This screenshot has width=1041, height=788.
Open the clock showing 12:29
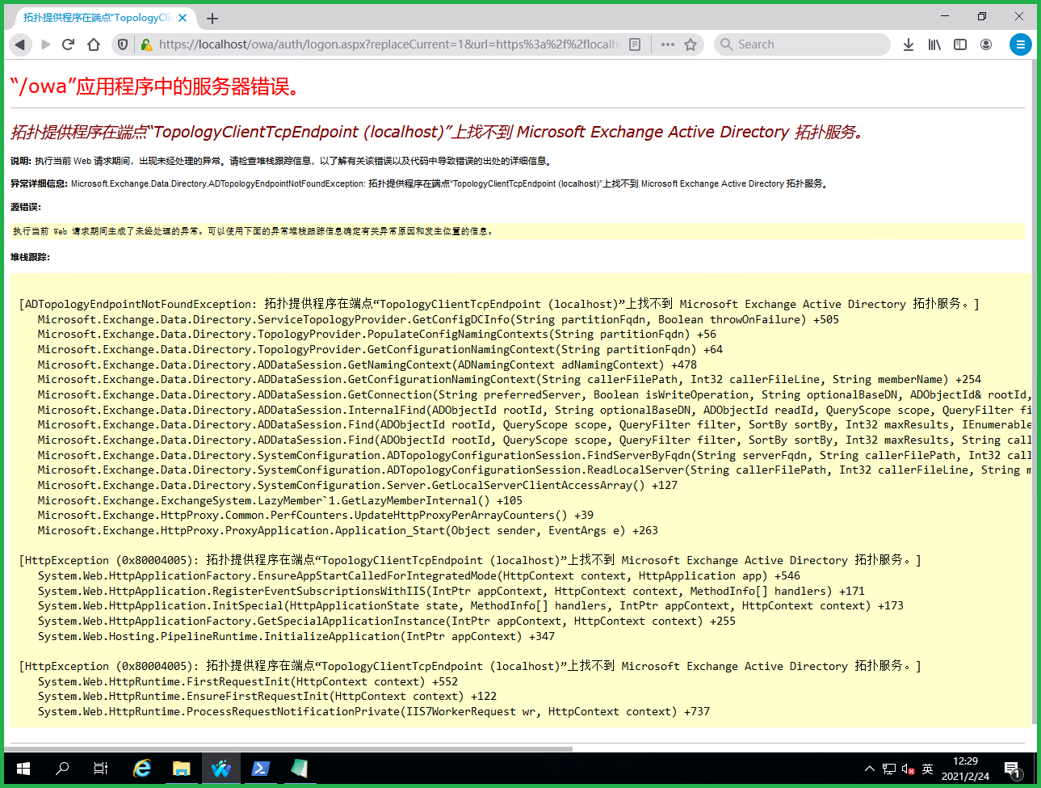coord(965,769)
